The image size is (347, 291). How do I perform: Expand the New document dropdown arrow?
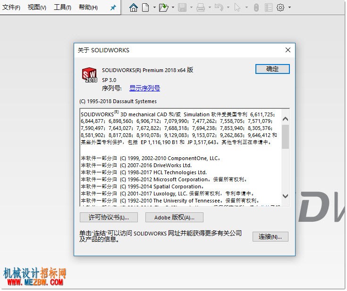tap(154, 8)
